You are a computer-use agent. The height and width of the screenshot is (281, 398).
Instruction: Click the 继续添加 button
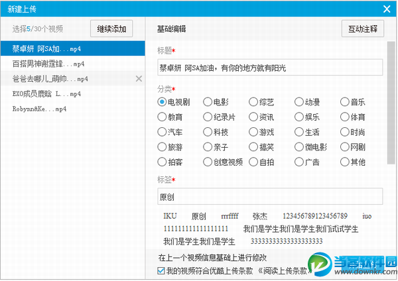coord(111,28)
